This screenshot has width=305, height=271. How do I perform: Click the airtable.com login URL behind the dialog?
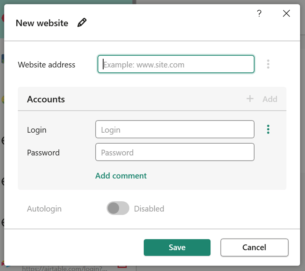click(64, 268)
